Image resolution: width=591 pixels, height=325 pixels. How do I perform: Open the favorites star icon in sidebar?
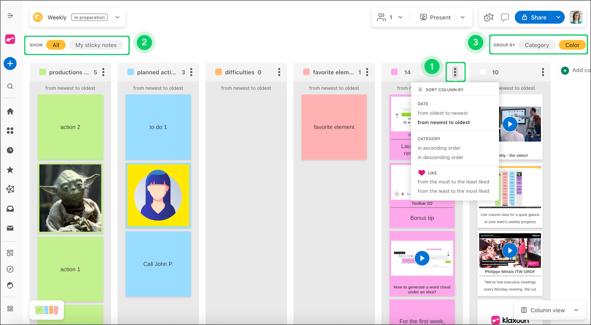[10, 170]
